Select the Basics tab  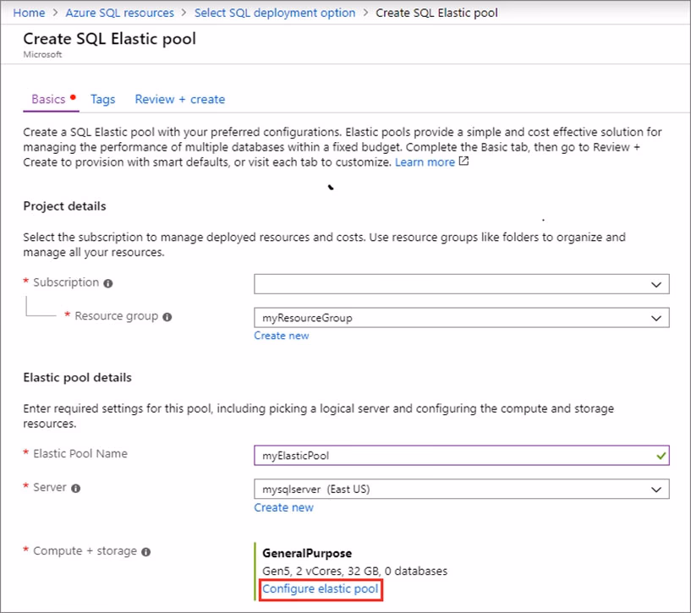click(48, 99)
